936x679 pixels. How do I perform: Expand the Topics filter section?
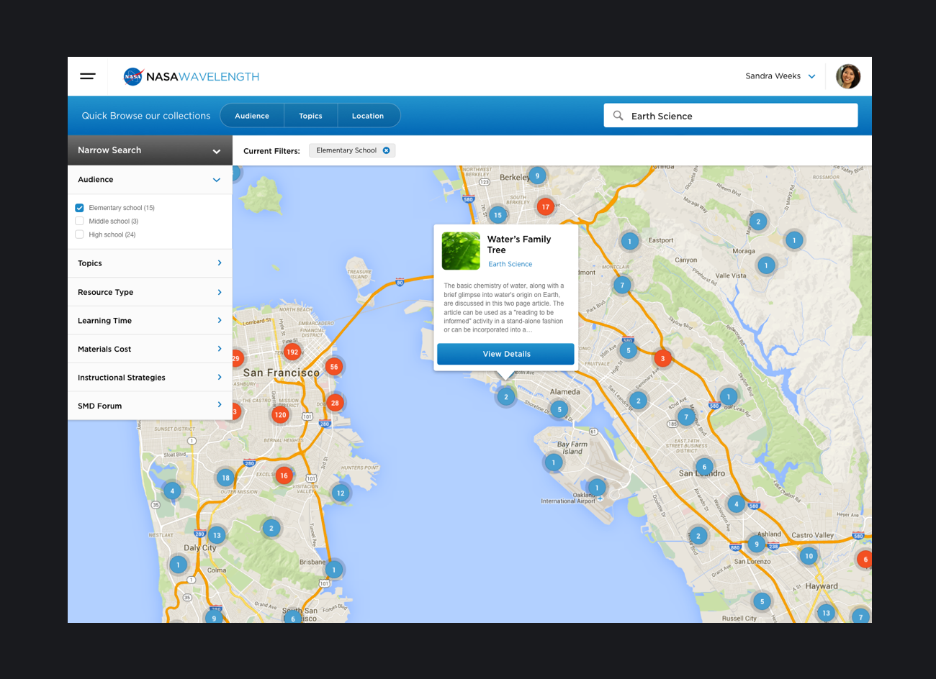tap(150, 263)
